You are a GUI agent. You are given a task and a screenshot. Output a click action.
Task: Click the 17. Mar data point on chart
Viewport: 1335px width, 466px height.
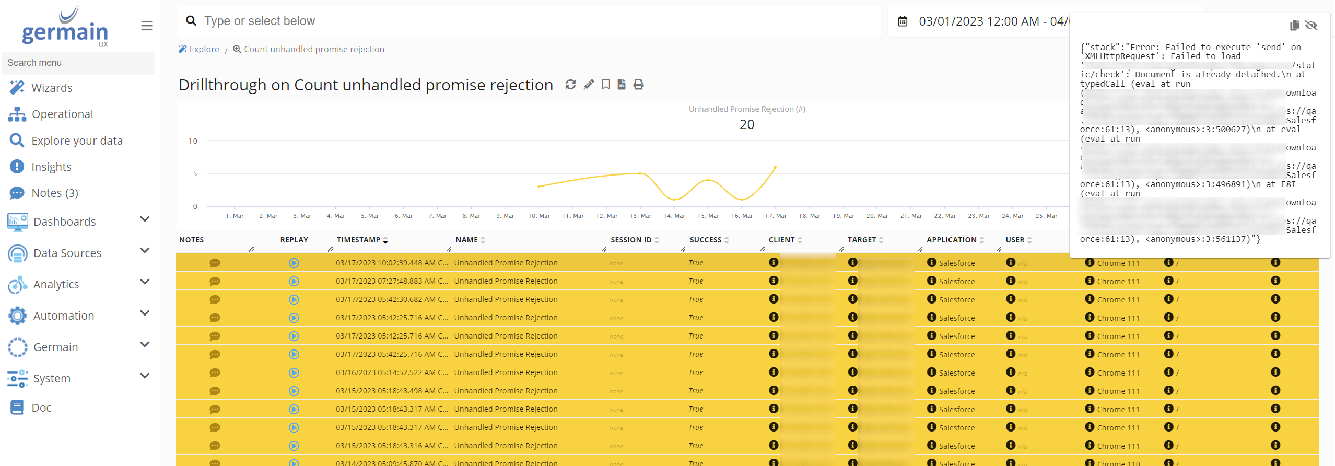(775, 167)
